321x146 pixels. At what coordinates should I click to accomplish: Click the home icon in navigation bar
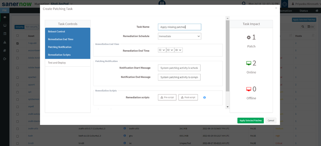[x=317, y=11]
